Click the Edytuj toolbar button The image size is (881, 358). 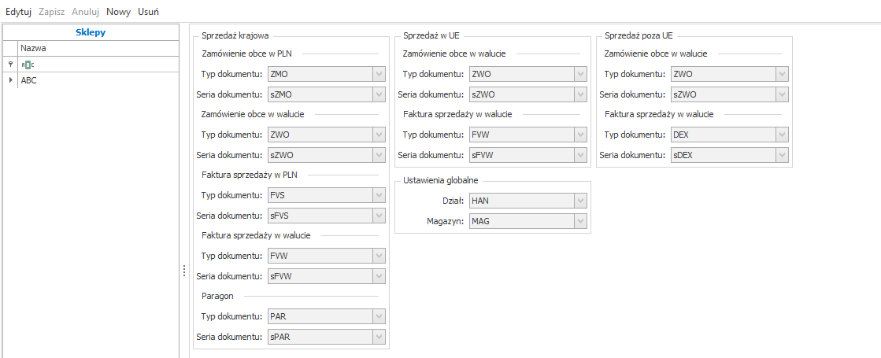point(18,13)
